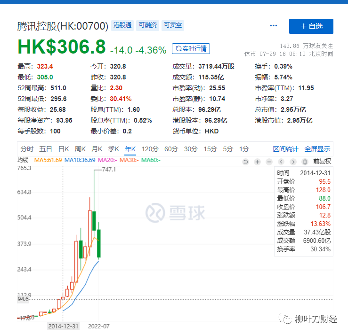Click the 市盈率(TTM) value 11.95
The image size is (348, 334).
point(306,88)
